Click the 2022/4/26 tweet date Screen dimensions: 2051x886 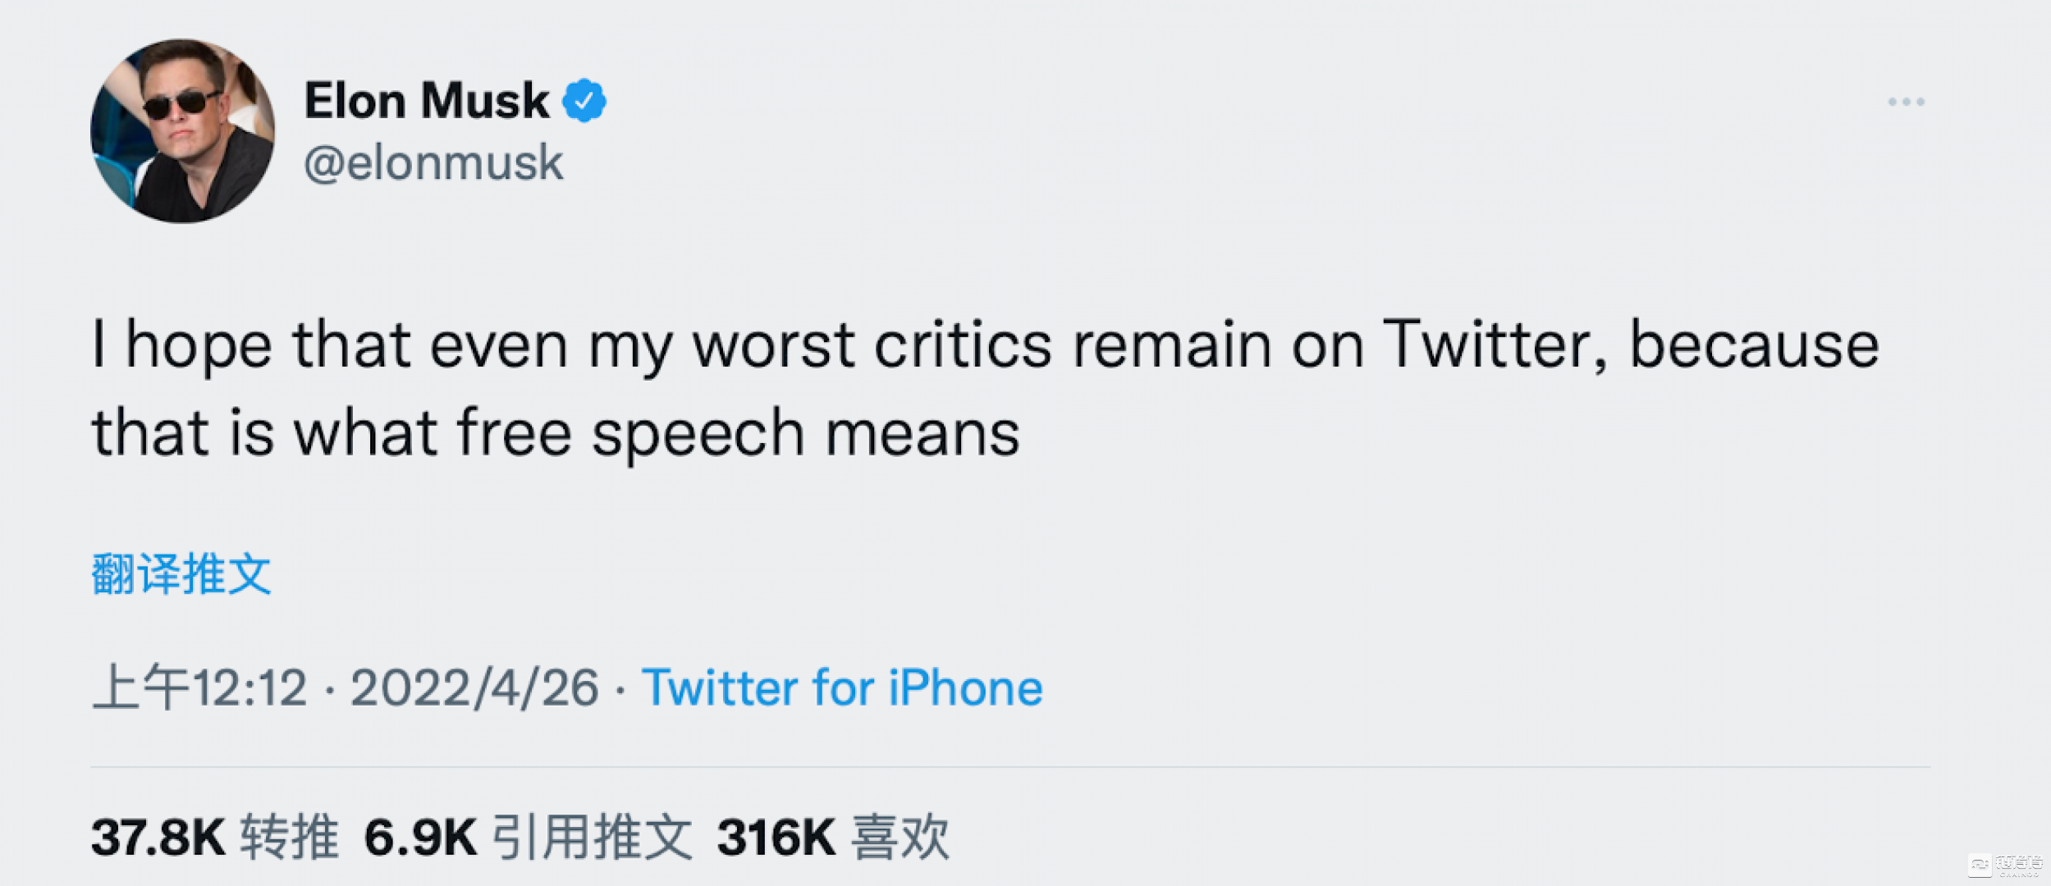click(474, 687)
